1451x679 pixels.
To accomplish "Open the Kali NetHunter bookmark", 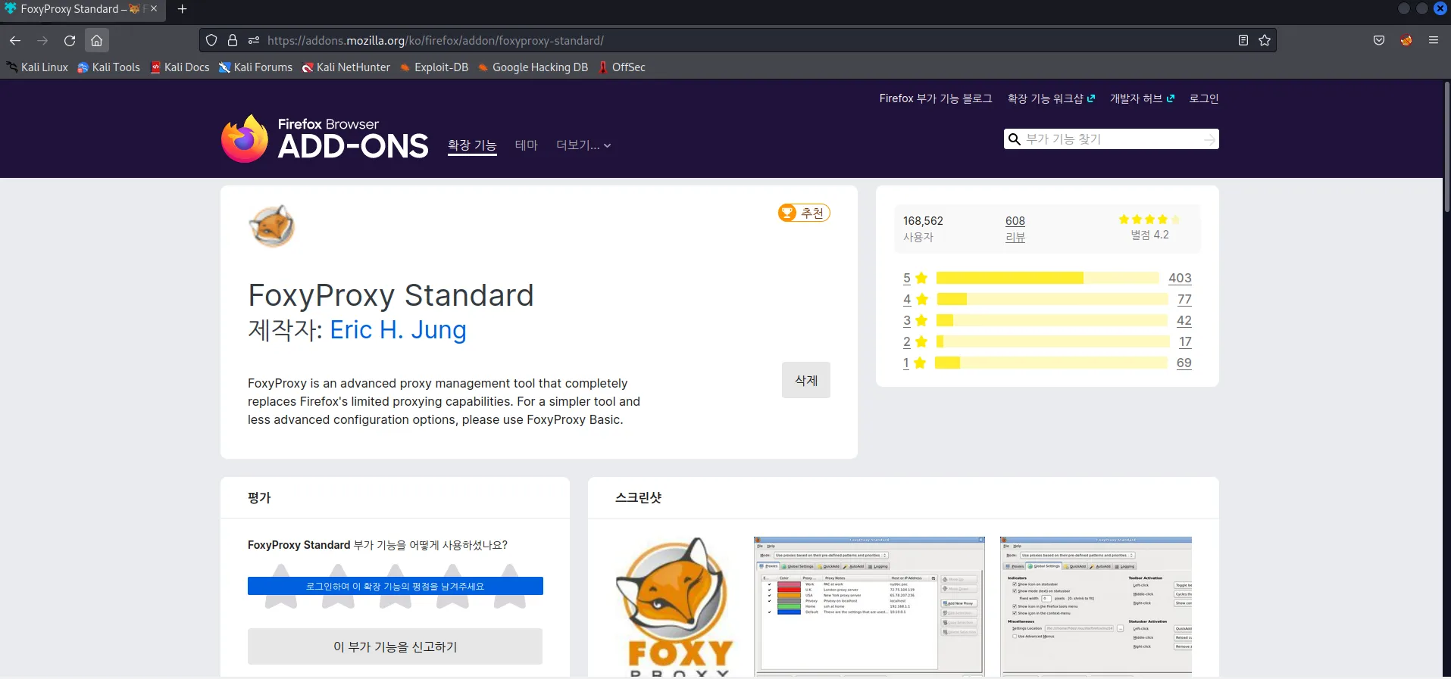I will [x=346, y=67].
